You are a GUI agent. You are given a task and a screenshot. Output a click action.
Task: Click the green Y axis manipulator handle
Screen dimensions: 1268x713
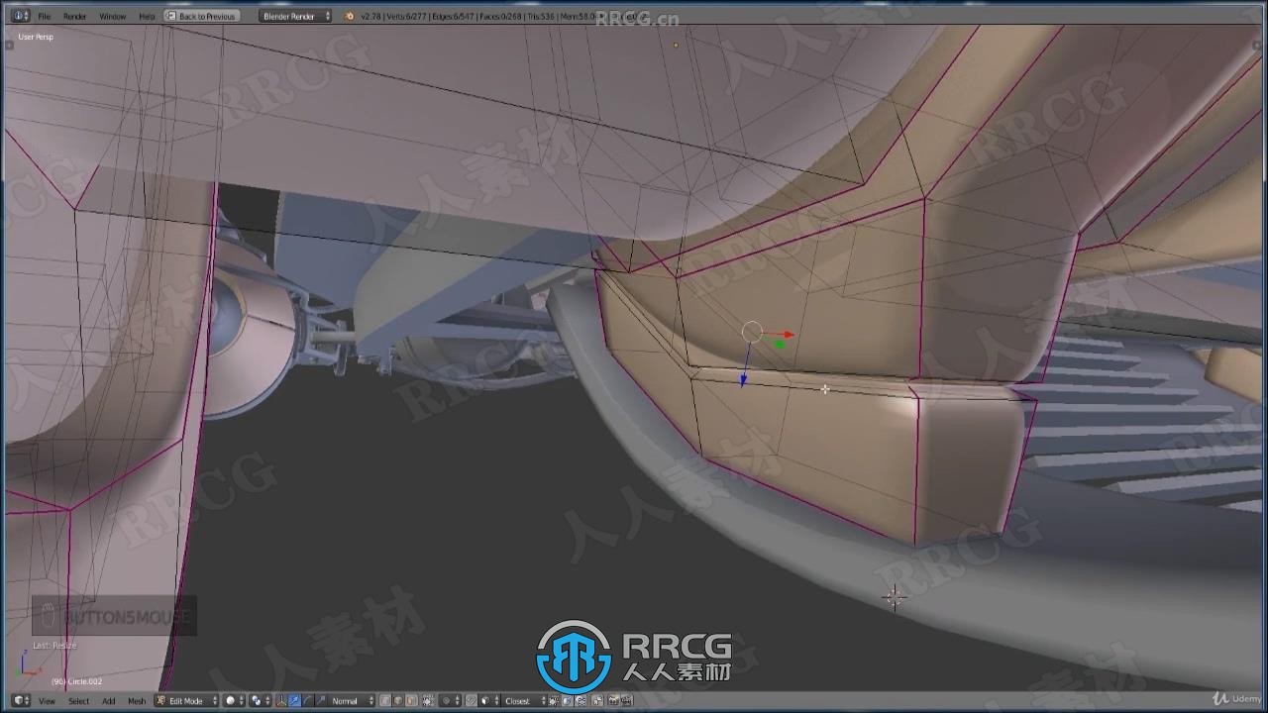[780, 345]
